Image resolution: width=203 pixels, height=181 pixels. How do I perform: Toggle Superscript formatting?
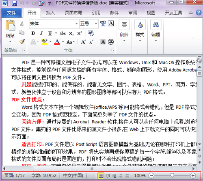pyautogui.click(x=80, y=33)
